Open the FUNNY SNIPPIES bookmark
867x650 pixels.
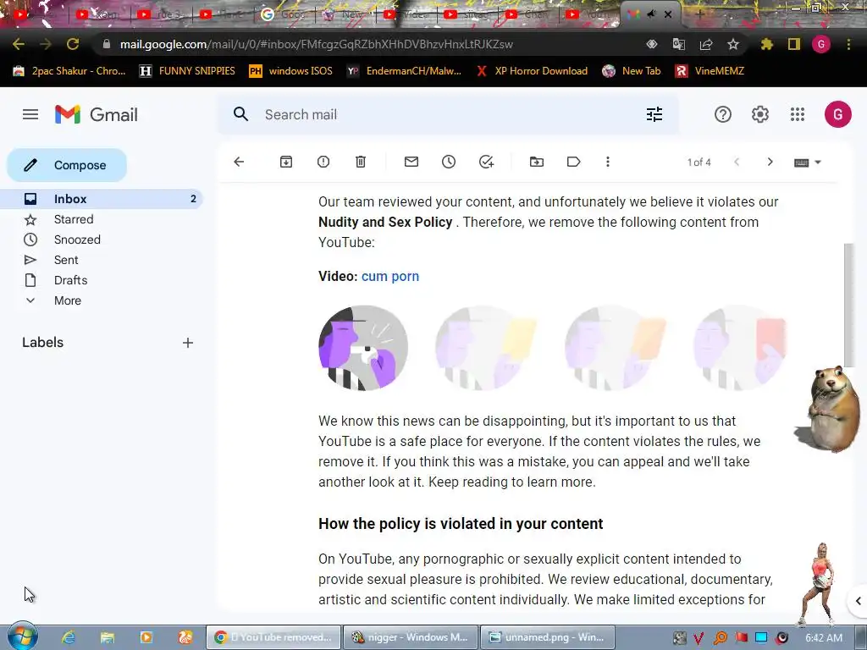pyautogui.click(x=187, y=71)
